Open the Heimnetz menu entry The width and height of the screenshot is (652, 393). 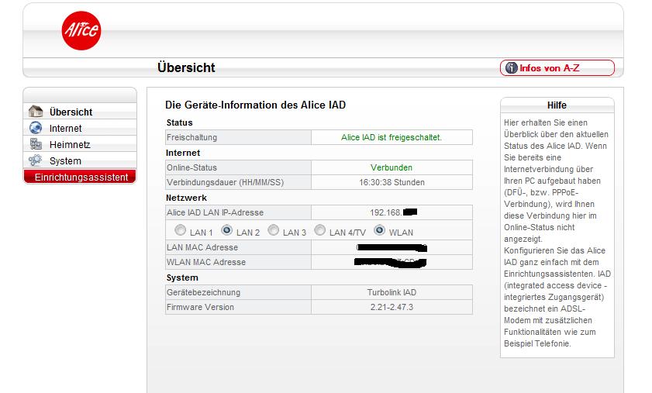(70, 145)
